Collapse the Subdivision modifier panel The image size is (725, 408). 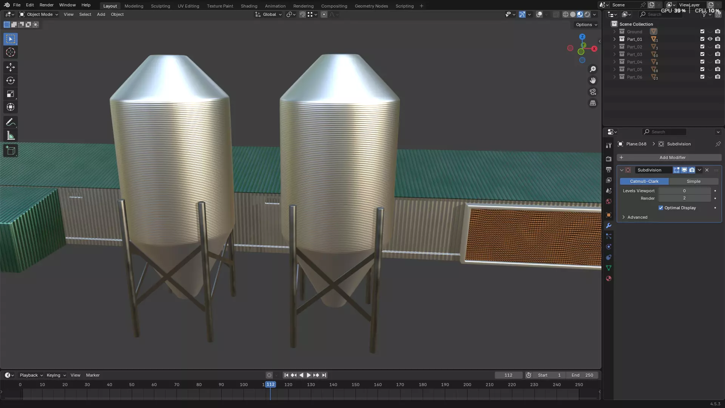point(622,170)
